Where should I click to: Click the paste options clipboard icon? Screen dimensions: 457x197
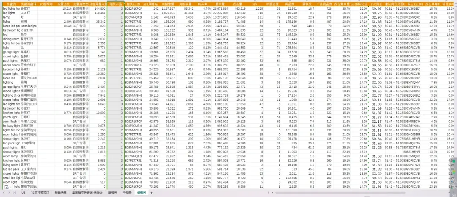(6, 187)
